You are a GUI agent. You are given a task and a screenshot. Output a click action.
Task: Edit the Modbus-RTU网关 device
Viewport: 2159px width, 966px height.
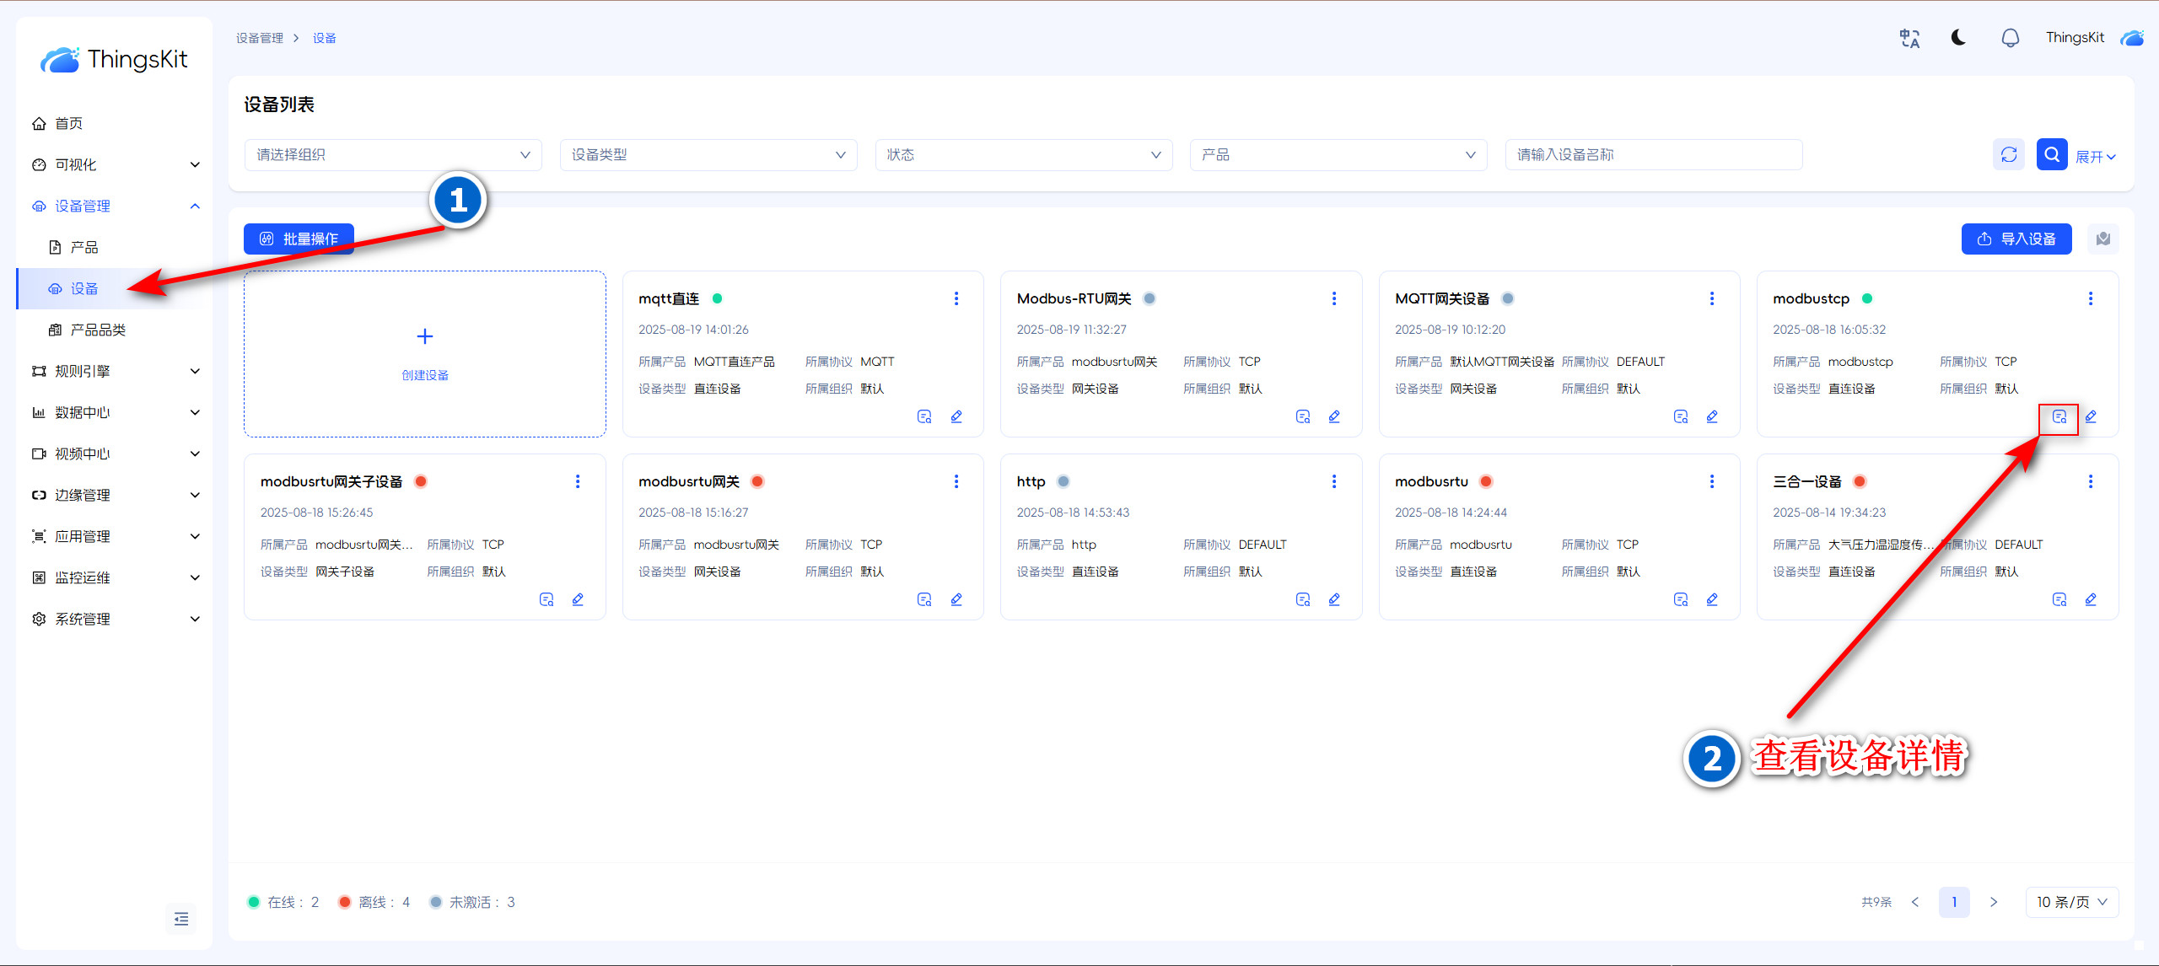[x=1334, y=416]
